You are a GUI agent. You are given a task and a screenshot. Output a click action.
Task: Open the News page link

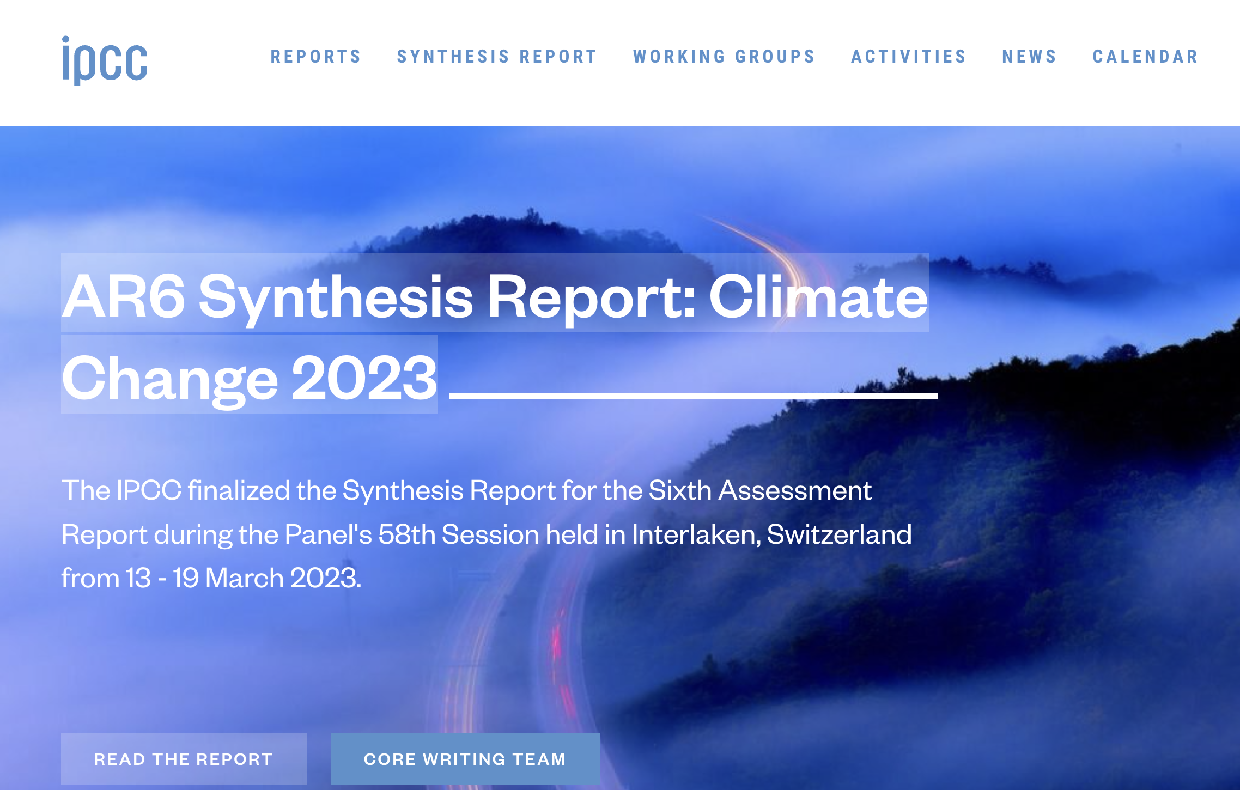click(x=1029, y=57)
